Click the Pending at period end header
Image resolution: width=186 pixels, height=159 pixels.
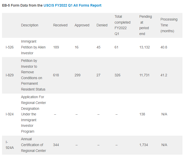145,25
